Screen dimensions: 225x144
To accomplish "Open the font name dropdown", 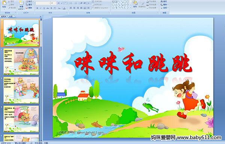I will point(49,3).
